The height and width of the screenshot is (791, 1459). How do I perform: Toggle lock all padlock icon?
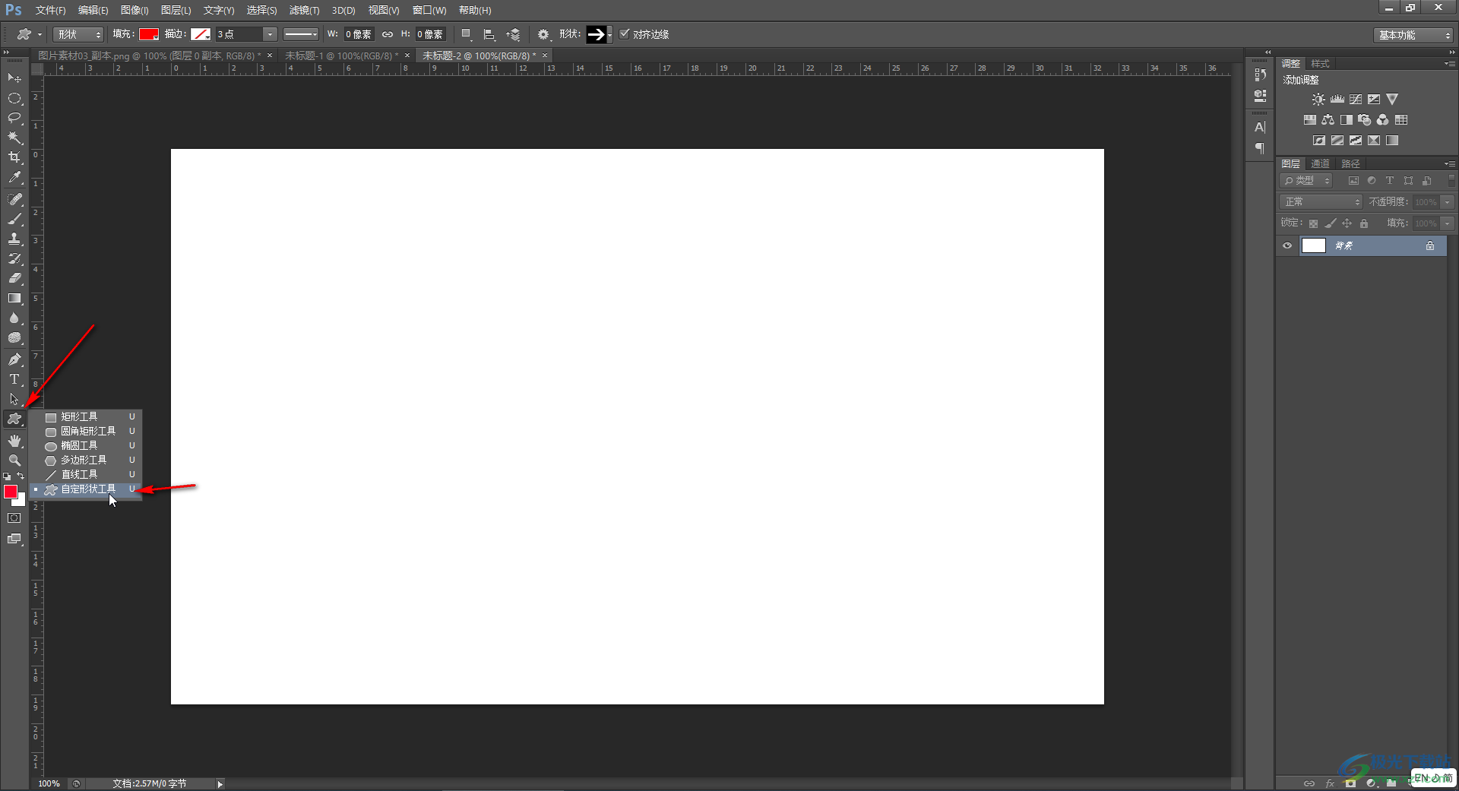1364,223
